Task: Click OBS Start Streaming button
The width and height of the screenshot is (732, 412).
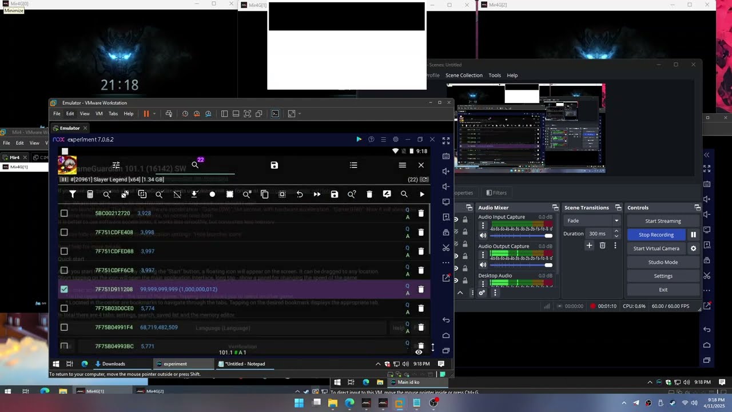Action: (x=663, y=221)
